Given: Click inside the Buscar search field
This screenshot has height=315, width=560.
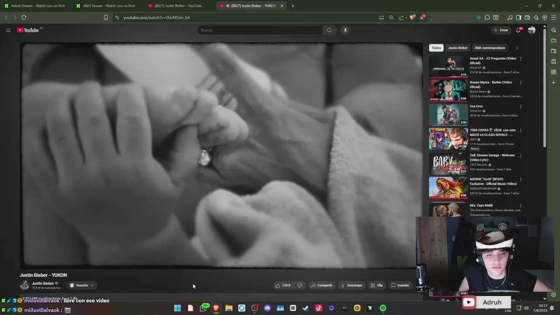Looking at the screenshot, I should point(260,30).
